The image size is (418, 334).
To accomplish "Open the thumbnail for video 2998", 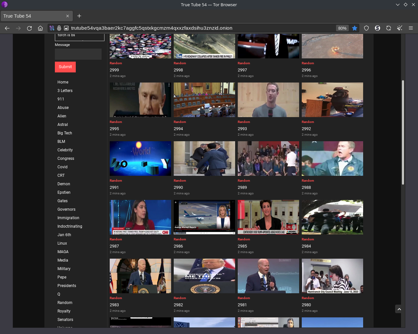I will 204,46.
